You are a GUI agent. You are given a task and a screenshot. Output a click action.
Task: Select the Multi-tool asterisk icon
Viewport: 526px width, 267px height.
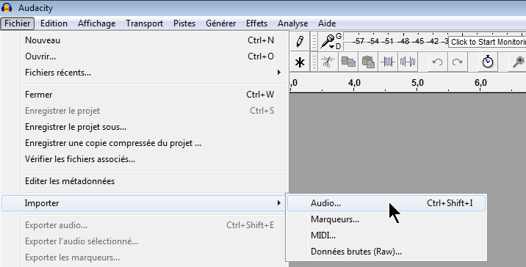300,62
